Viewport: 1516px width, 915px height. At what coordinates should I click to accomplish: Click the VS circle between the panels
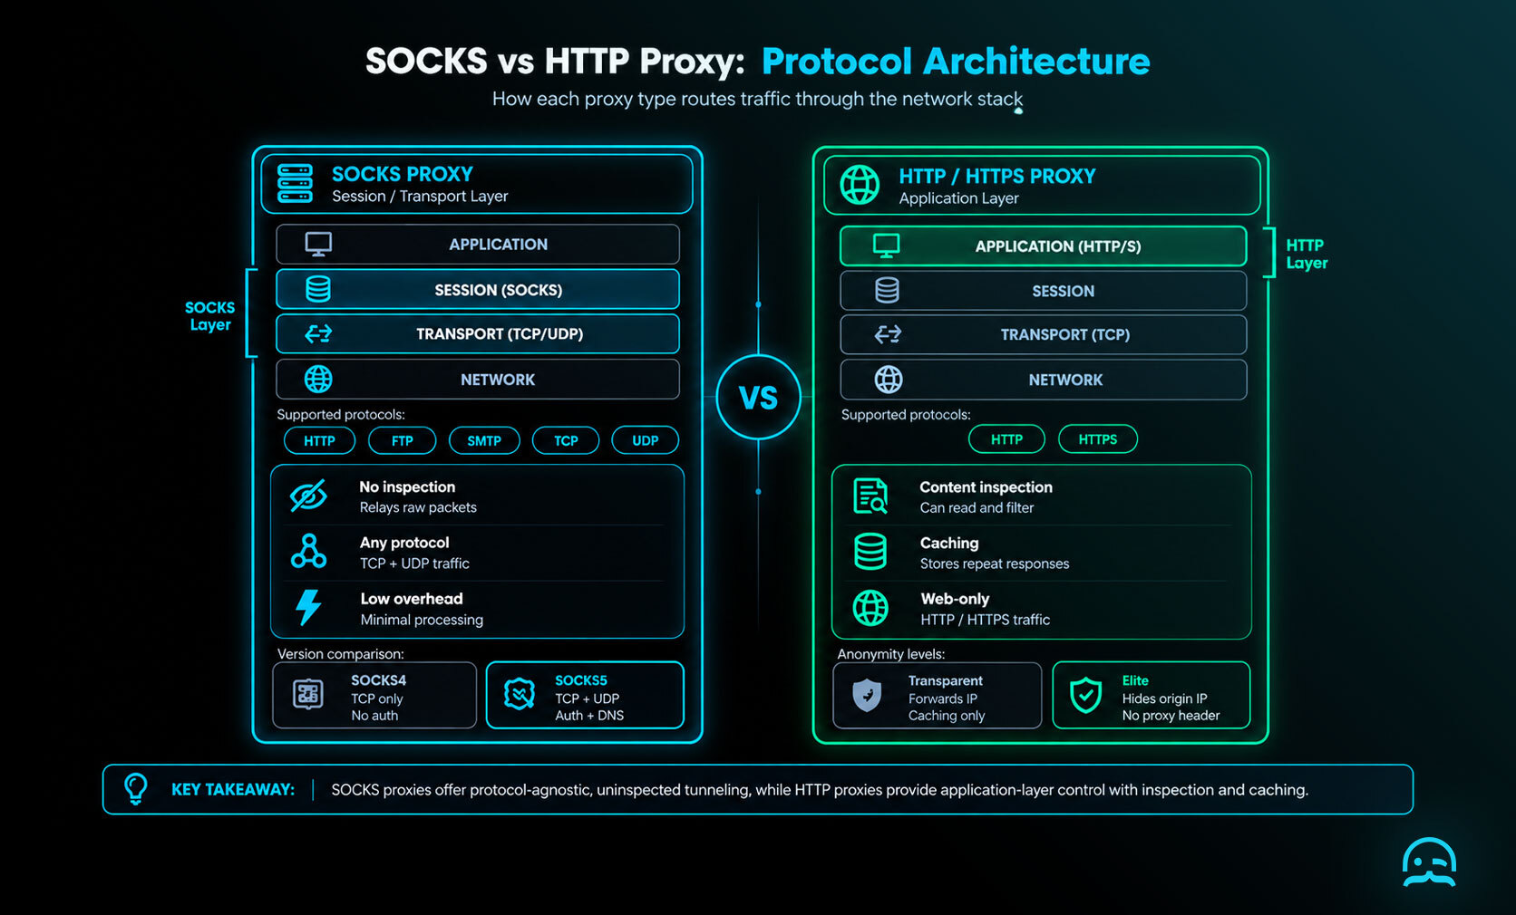point(758,398)
